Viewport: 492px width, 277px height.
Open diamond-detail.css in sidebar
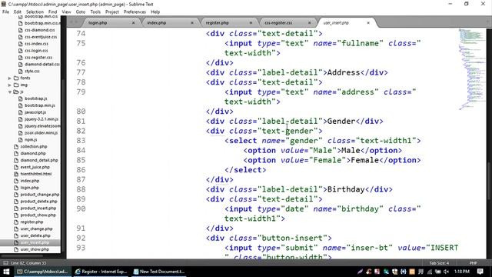pos(42,65)
